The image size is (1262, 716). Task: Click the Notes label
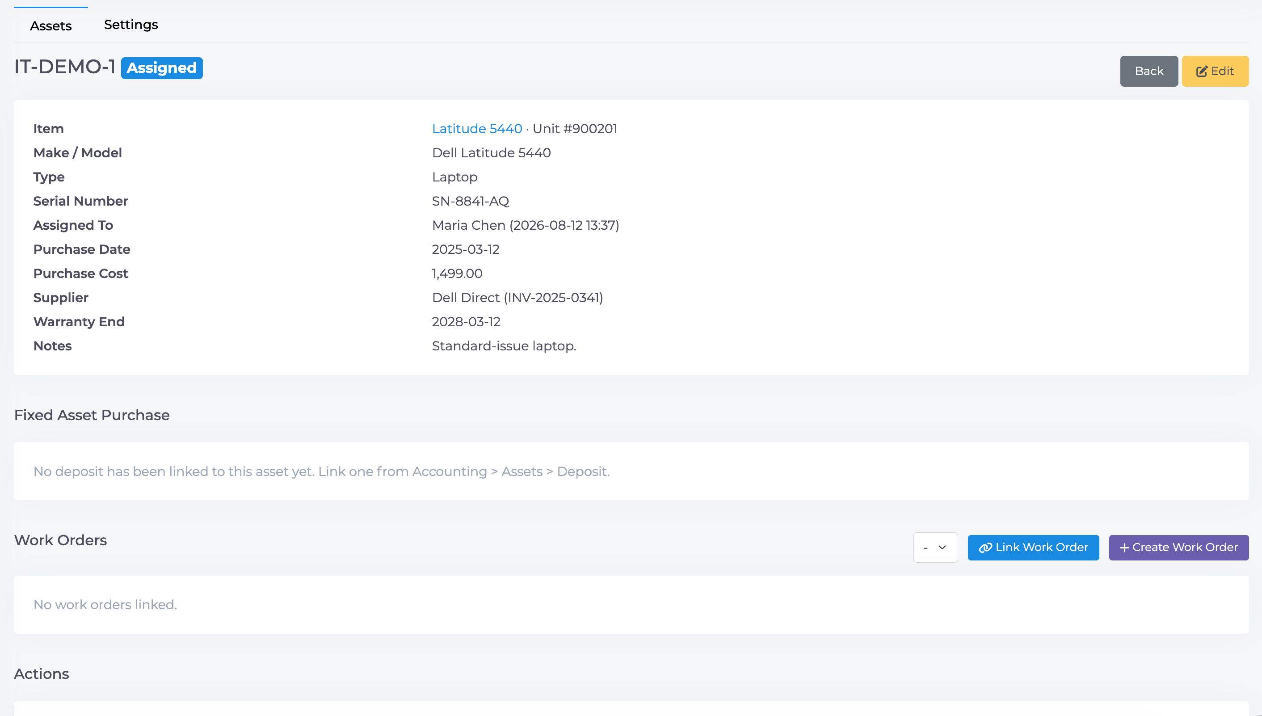(53, 345)
